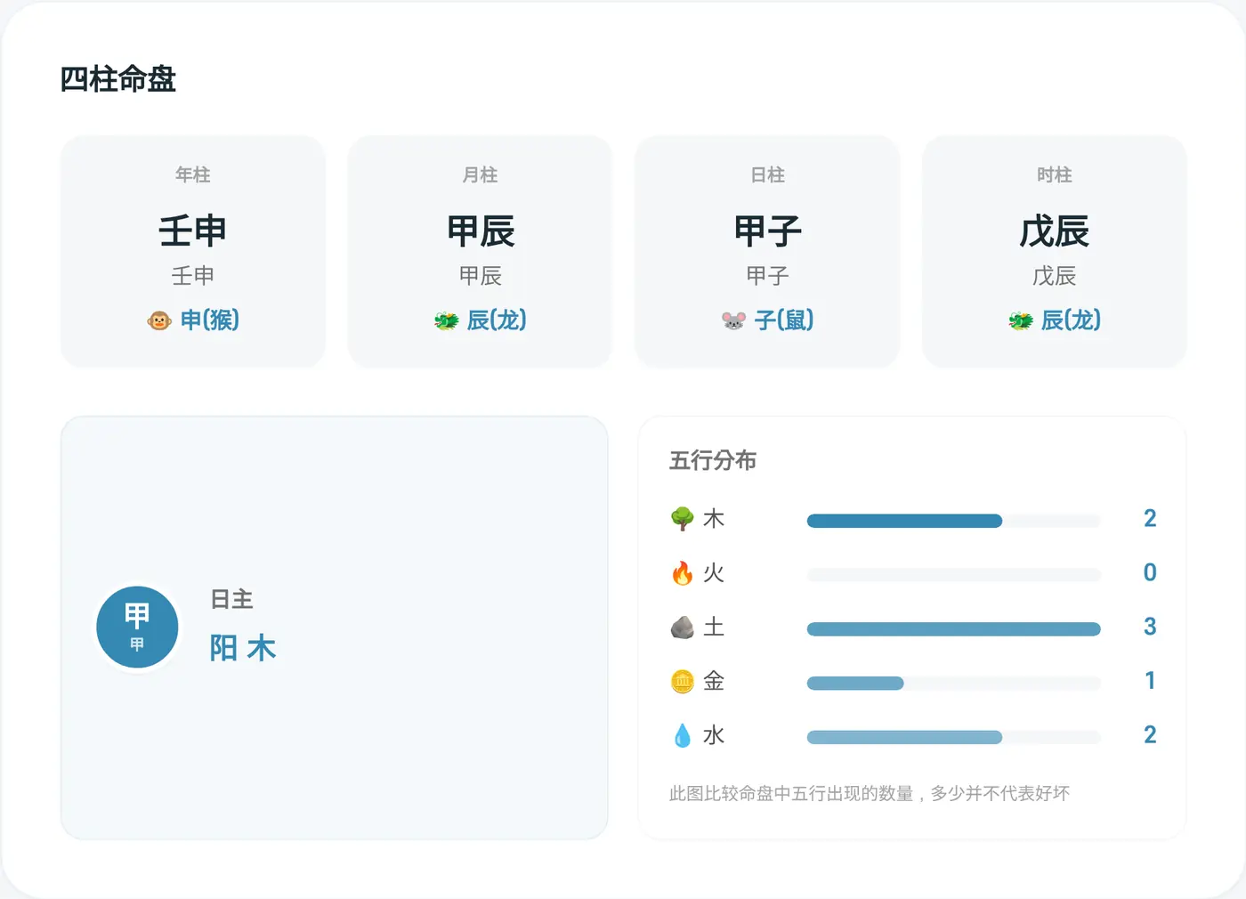Click the 土 element progress bar
The height and width of the screenshot is (899, 1246).
954,629
